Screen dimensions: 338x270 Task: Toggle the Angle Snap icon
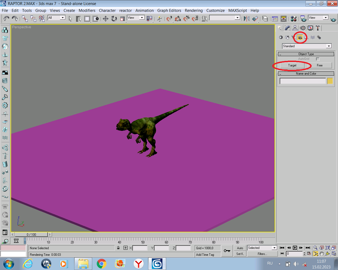pos(178,18)
